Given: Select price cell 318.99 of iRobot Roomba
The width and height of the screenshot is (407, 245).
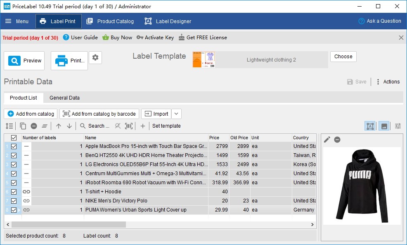Looking at the screenshot, I should [218, 183].
